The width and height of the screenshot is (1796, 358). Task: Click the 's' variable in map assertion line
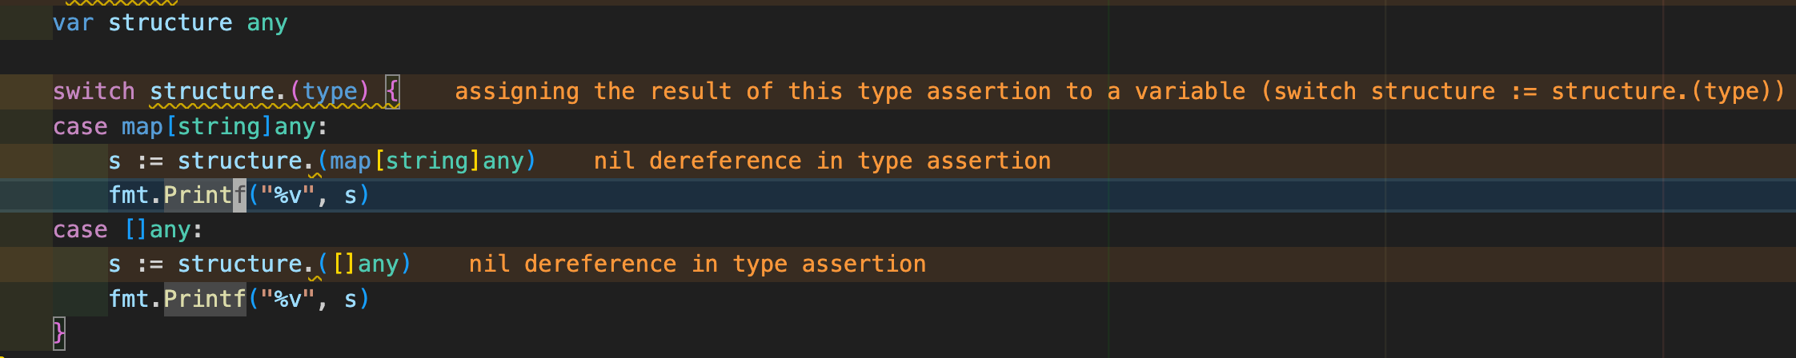pyautogui.click(x=115, y=161)
